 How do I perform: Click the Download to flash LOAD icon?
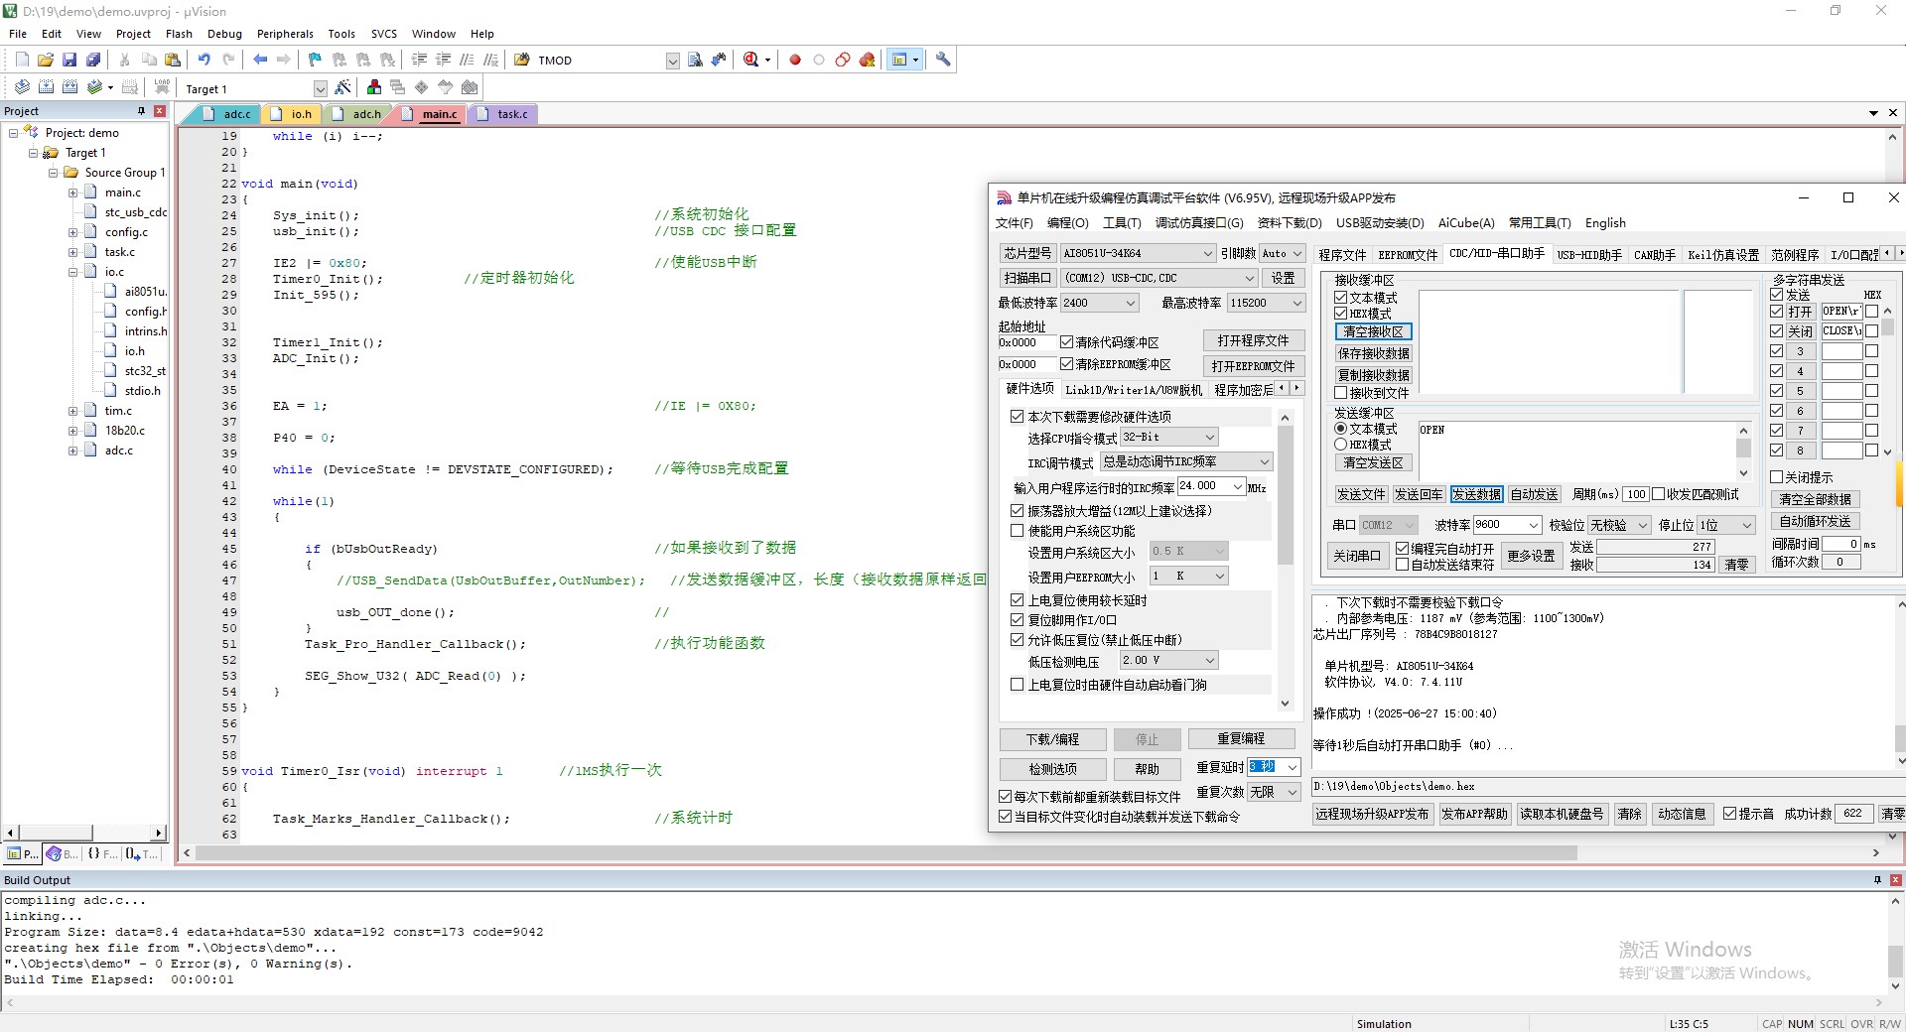(x=162, y=88)
